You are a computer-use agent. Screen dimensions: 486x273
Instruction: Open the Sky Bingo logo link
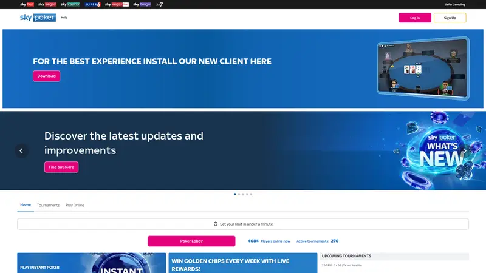142,4
